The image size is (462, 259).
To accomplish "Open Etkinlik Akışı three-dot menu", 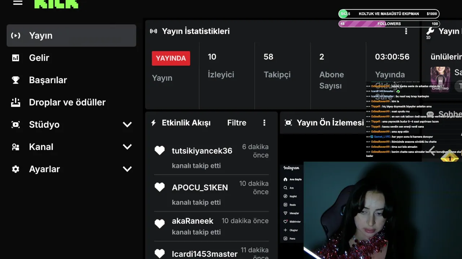I will (x=264, y=123).
